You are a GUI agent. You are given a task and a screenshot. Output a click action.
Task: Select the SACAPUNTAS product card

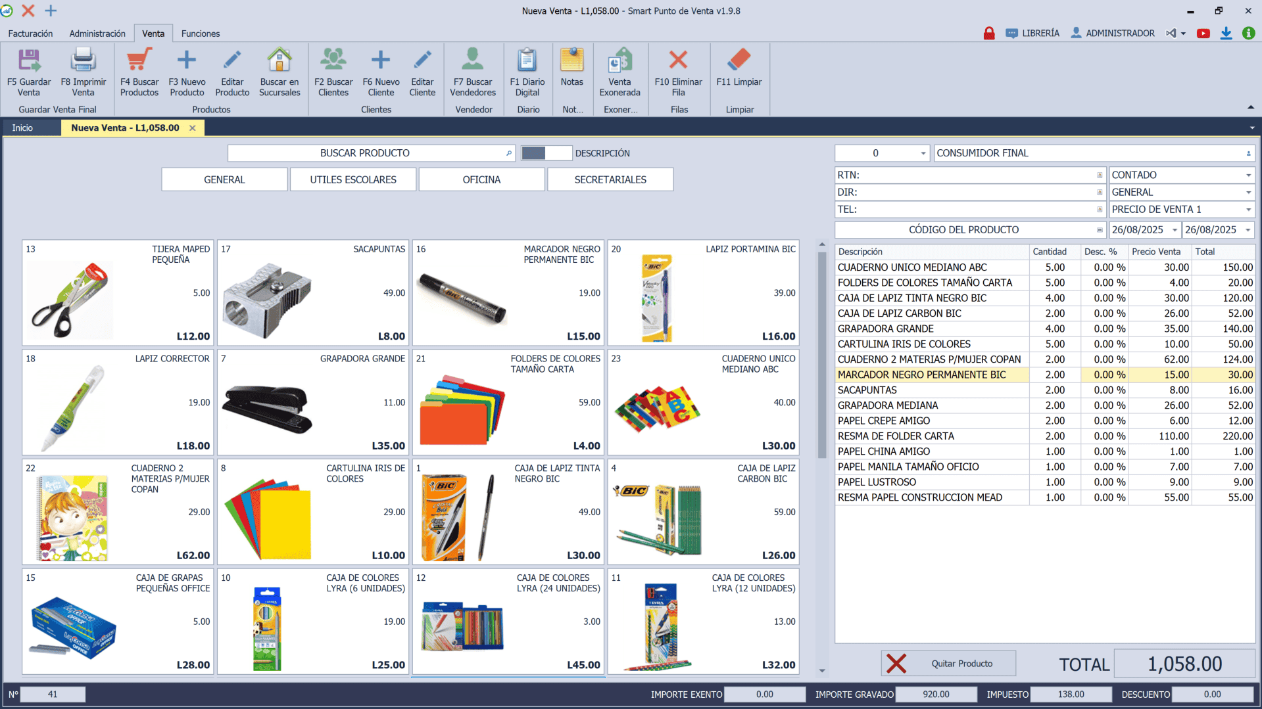(x=313, y=293)
